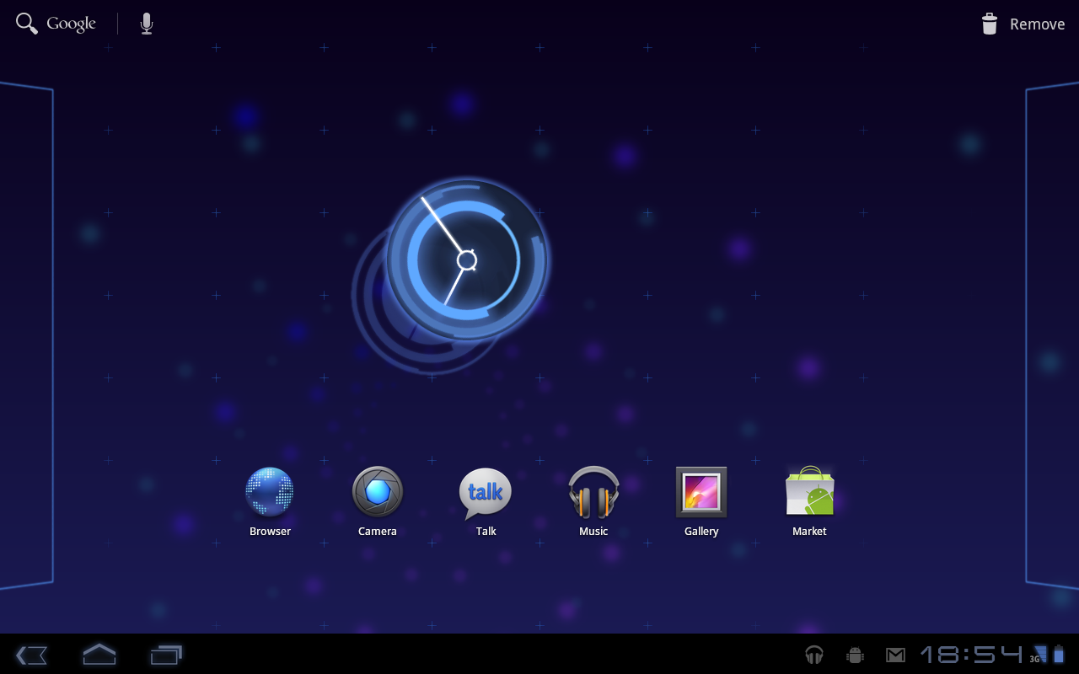Tap the Google search magnifier
The width and height of the screenshot is (1079, 674).
(27, 24)
